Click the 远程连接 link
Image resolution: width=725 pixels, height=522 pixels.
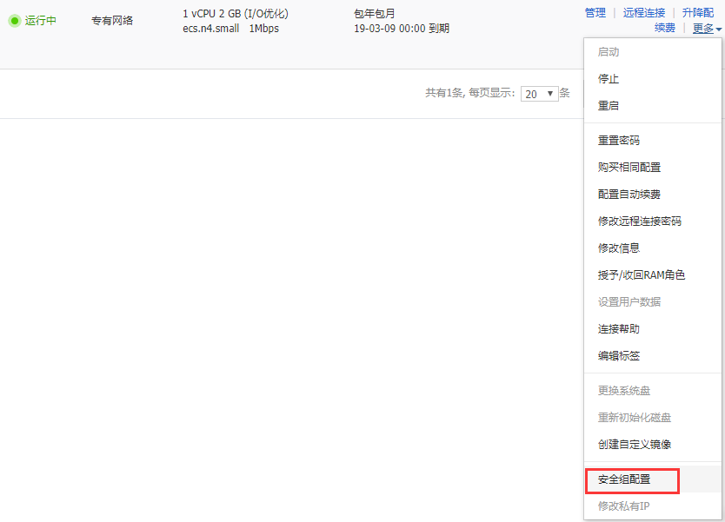click(x=644, y=13)
